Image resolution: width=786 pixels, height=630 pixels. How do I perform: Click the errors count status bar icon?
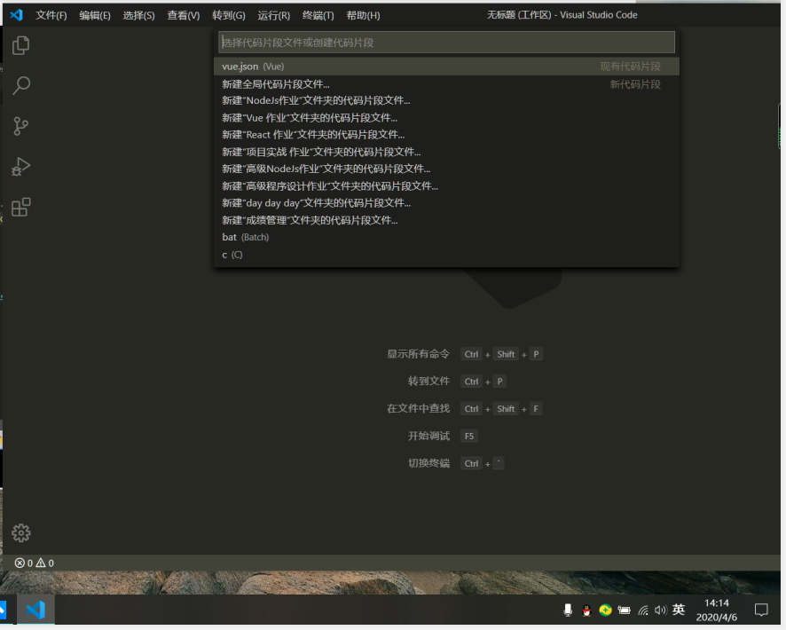tap(24, 563)
